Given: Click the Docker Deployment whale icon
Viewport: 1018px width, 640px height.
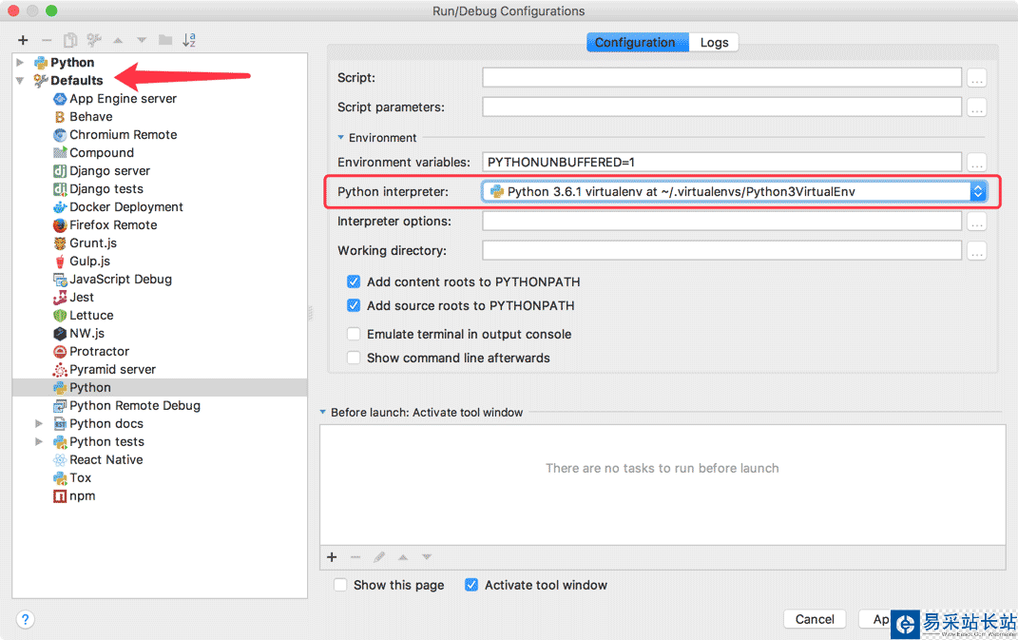Looking at the screenshot, I should pyautogui.click(x=60, y=207).
